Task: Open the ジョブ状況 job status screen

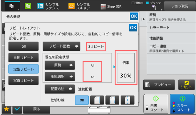Action: pyautogui.click(x=180, y=6)
